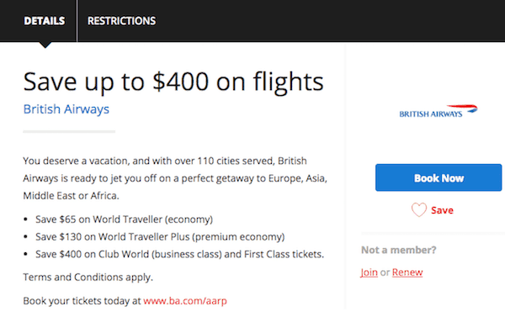Click the Book Now button

tap(439, 177)
